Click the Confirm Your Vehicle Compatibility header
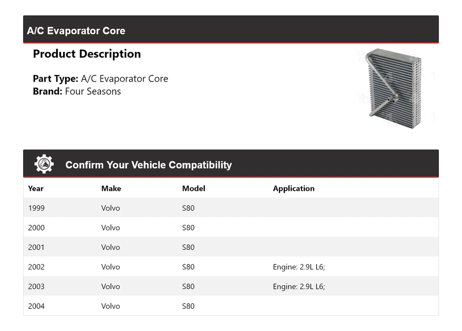462x331 pixels. point(148,165)
